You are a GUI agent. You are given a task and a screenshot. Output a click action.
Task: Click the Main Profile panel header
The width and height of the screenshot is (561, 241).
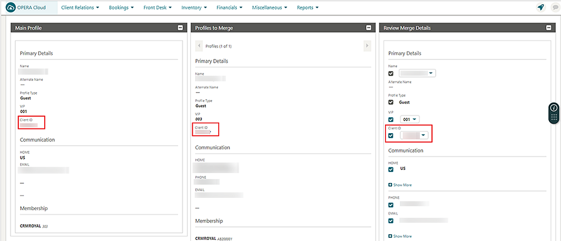pos(99,28)
